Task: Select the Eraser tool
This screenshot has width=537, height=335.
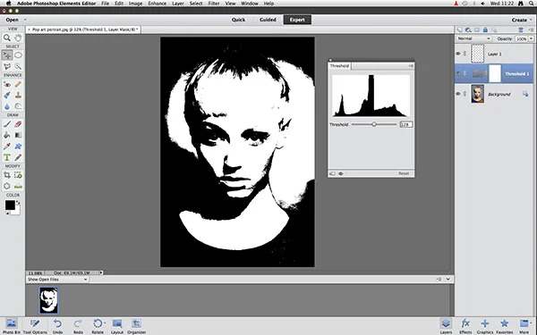Action: (x=18, y=124)
